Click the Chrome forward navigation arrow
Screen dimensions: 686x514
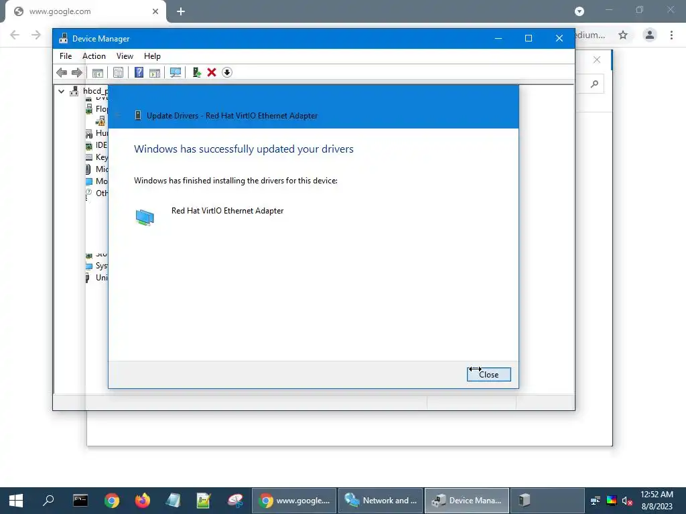coord(36,35)
